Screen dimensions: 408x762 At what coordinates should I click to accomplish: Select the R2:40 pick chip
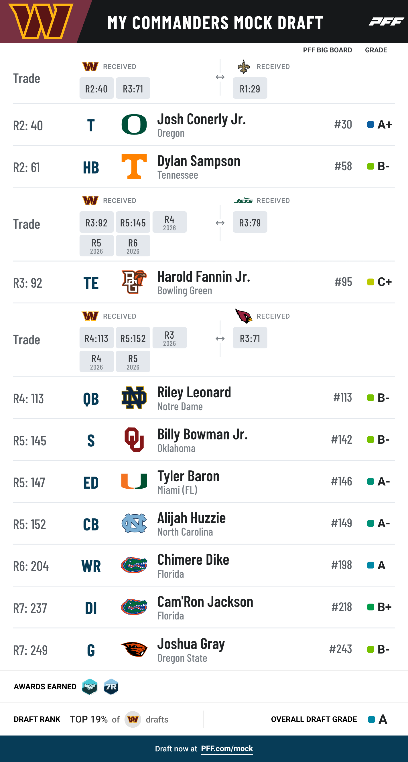(96, 88)
